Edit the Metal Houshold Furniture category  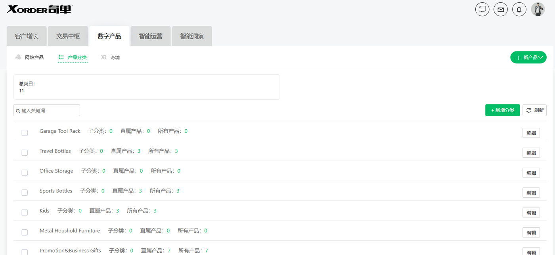pos(531,232)
